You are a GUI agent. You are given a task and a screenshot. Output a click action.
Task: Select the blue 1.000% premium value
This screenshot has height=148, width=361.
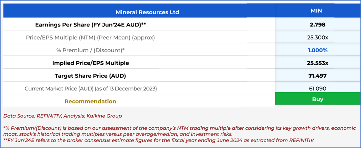click(x=318, y=50)
